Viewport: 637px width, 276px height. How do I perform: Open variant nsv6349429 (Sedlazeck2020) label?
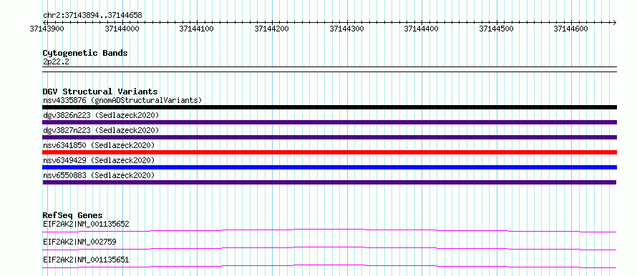pos(99,160)
